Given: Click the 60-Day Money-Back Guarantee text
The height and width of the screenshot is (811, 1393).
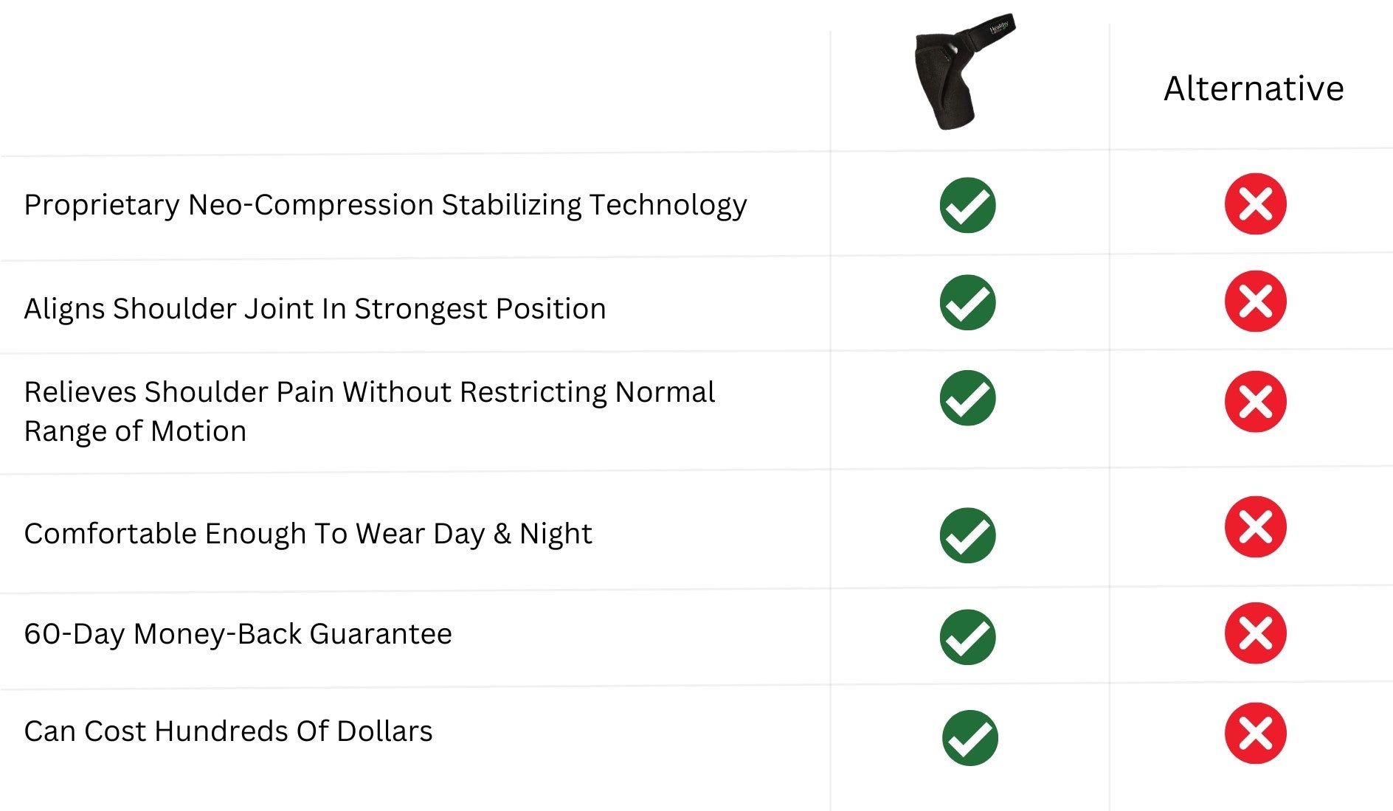Looking at the screenshot, I should coord(238,633).
